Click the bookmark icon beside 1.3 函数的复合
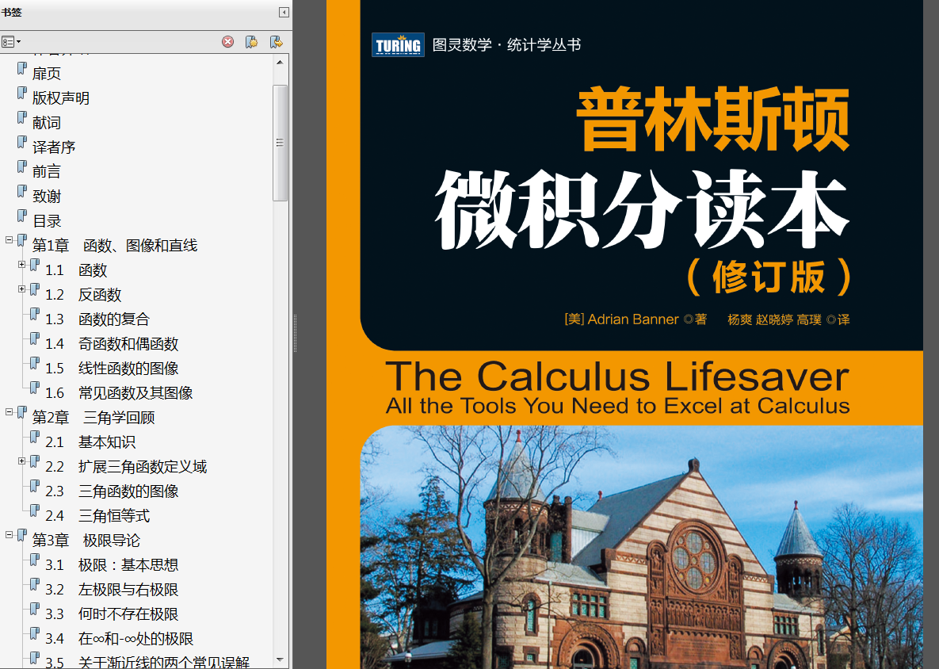Screen dimensions: 939x669 pyautogui.click(x=36, y=314)
